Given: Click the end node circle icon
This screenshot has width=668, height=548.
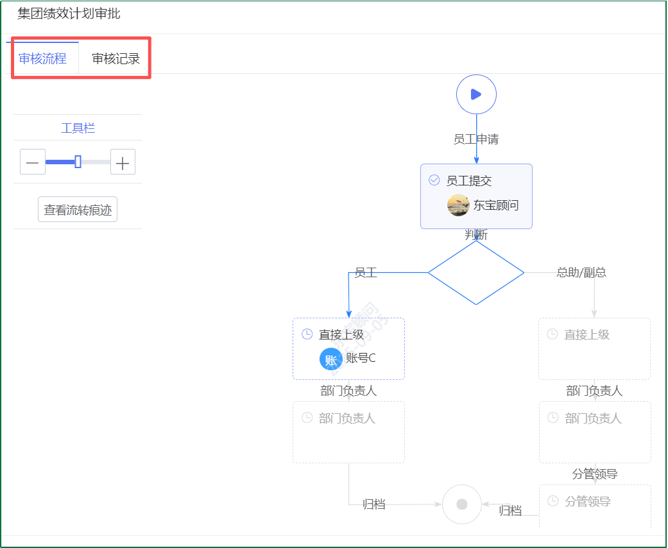Looking at the screenshot, I should 461,504.
